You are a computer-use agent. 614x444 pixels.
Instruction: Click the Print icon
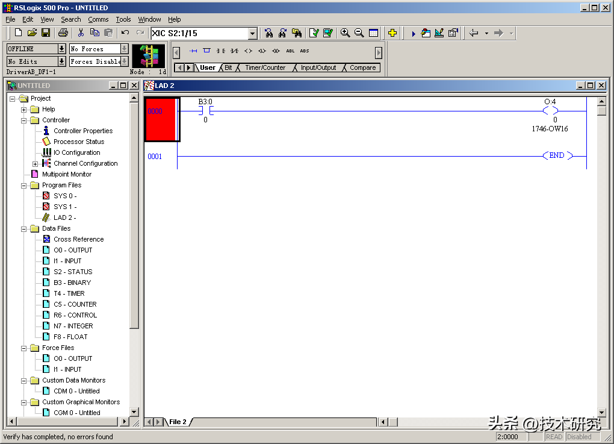[x=63, y=33]
